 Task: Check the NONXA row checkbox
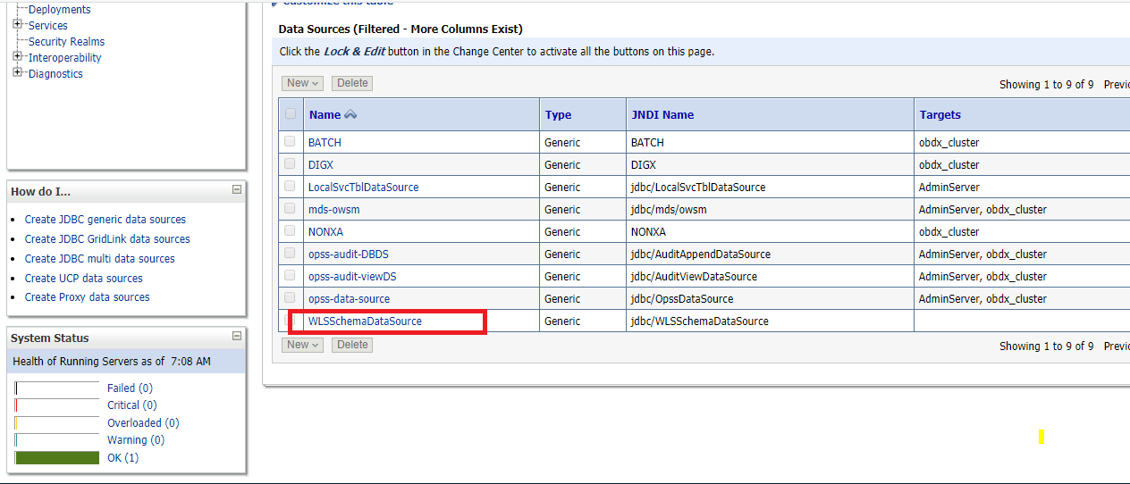click(x=290, y=230)
